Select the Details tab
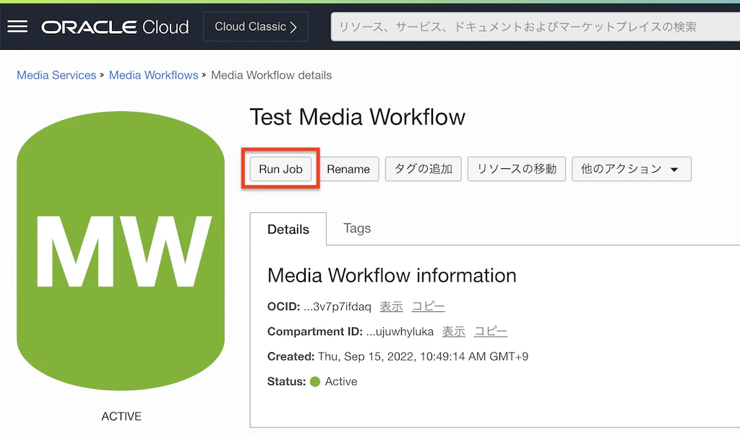 (288, 230)
